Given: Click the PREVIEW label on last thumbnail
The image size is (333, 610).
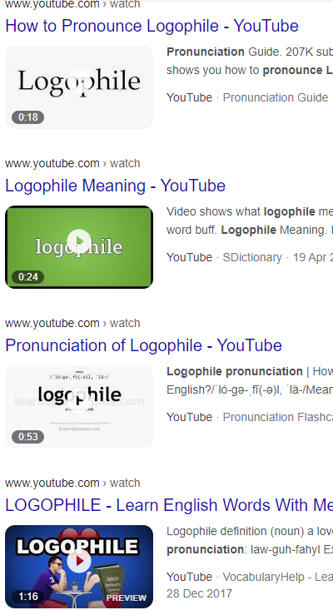Looking at the screenshot, I should (x=127, y=598).
